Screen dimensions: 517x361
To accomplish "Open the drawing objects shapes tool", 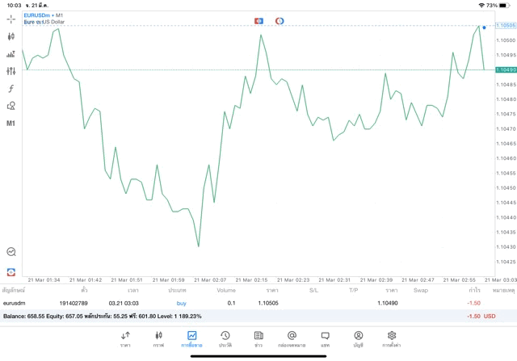I will (x=11, y=106).
